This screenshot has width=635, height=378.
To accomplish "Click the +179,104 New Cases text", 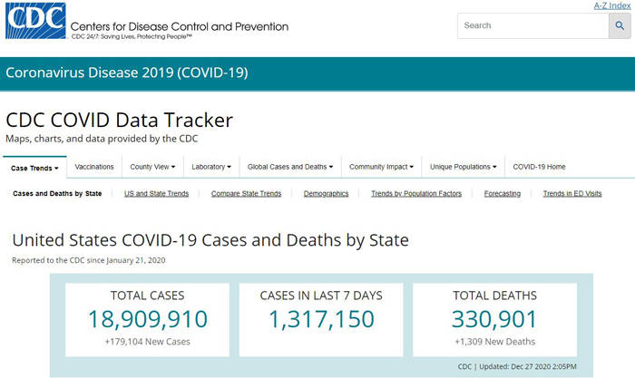I will 147,342.
